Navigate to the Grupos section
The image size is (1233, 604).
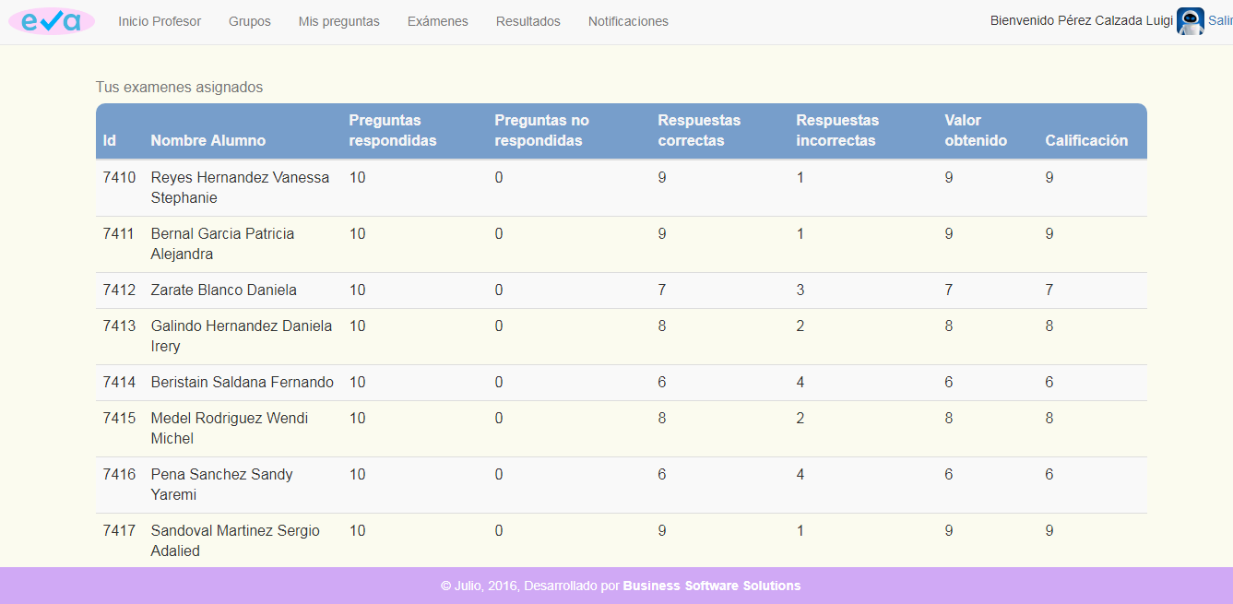tap(249, 20)
